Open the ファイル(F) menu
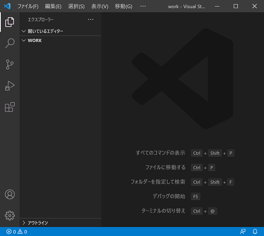 tap(28, 7)
